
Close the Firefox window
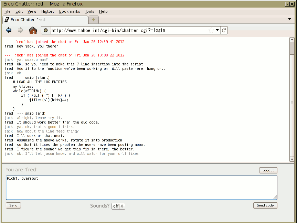coord(292,4)
